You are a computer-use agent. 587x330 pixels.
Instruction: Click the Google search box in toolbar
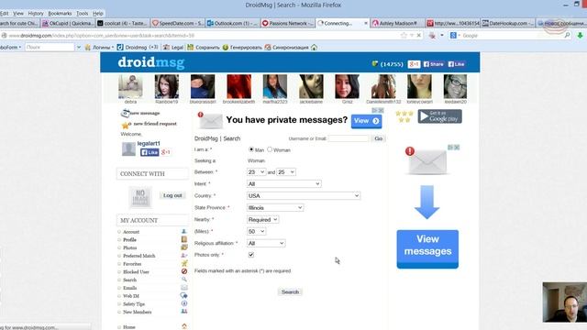512,35
